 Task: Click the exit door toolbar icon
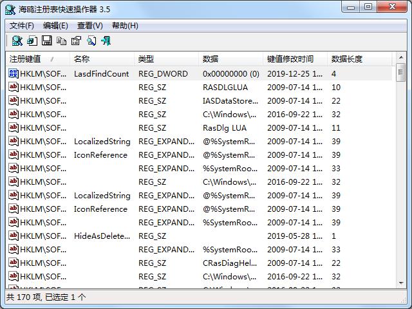(x=106, y=41)
